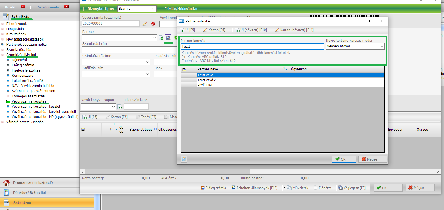Click Feltöltött állományok [F12] button
This screenshot has width=444, height=210.
tap(255, 188)
